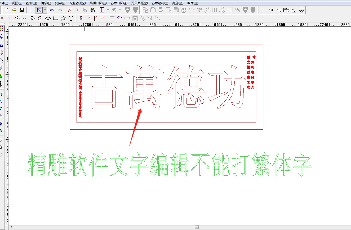Image resolution: width=351 pixels, height=230 pixels.
Task: Click the character 古 in the drawing
Action: pos(103,87)
